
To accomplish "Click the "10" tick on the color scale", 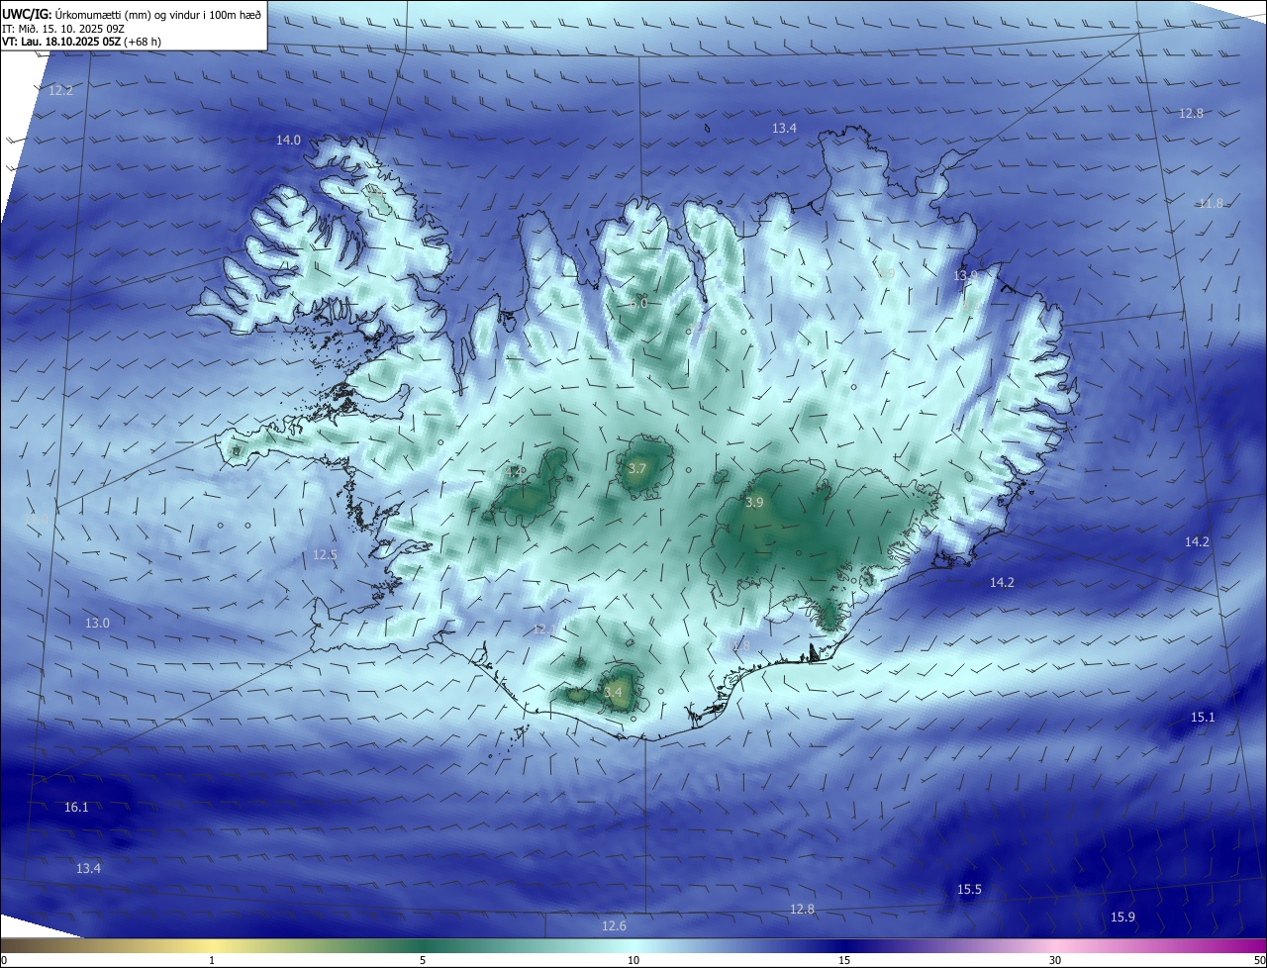I will tap(633, 960).
